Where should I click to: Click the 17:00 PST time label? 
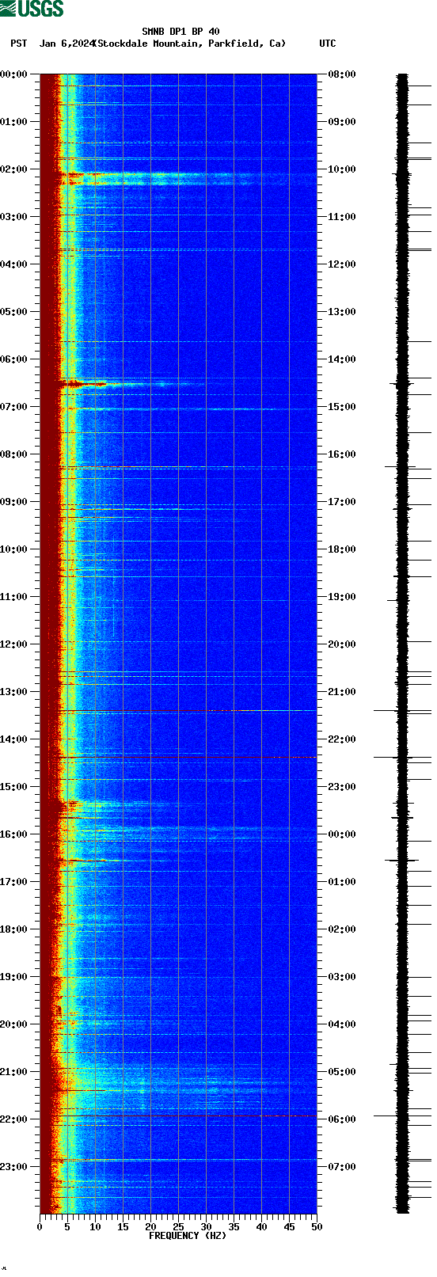tap(14, 882)
